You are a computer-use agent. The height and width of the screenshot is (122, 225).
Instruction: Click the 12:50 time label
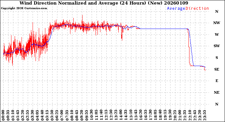(111, 115)
